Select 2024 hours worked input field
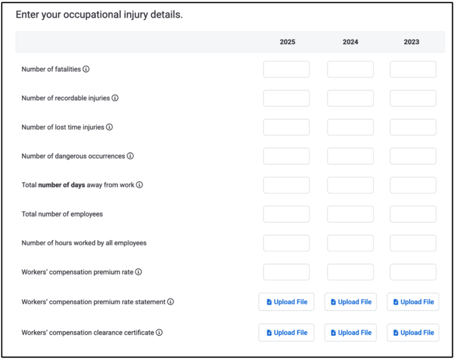The image size is (457, 361). [x=351, y=243]
